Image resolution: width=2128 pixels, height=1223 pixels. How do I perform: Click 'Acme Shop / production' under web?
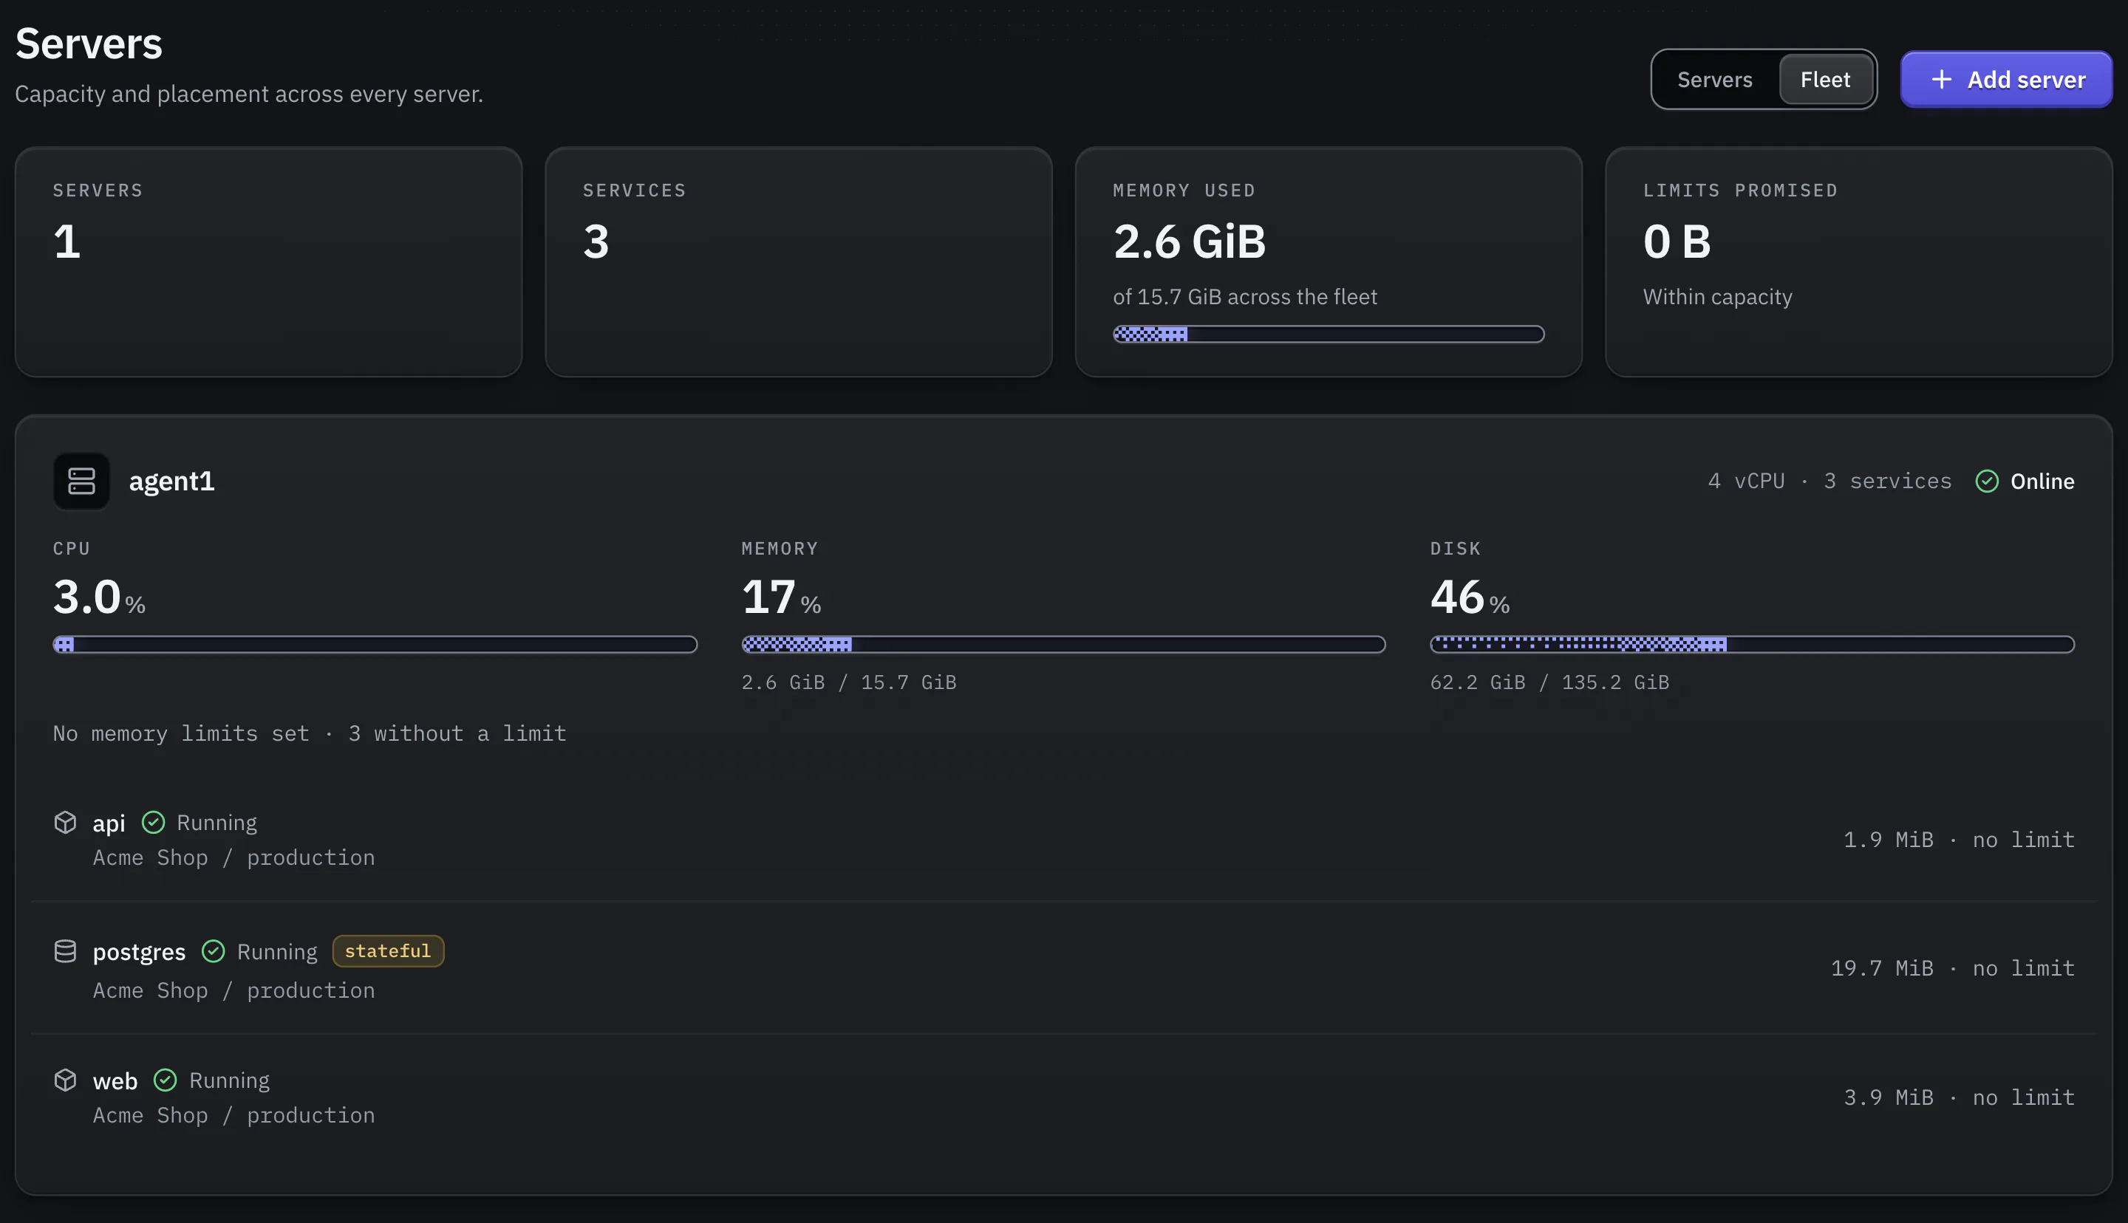coord(233,1115)
